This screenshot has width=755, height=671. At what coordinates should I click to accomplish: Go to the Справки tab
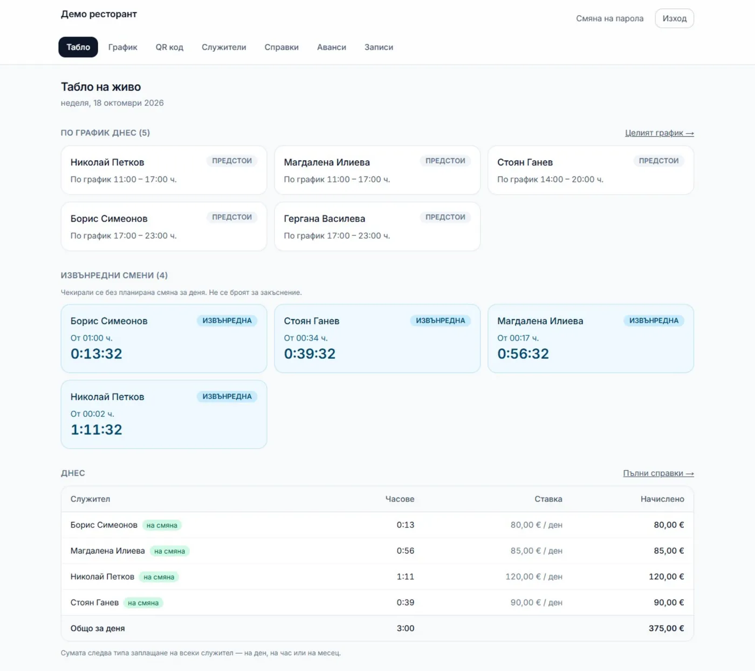(282, 47)
